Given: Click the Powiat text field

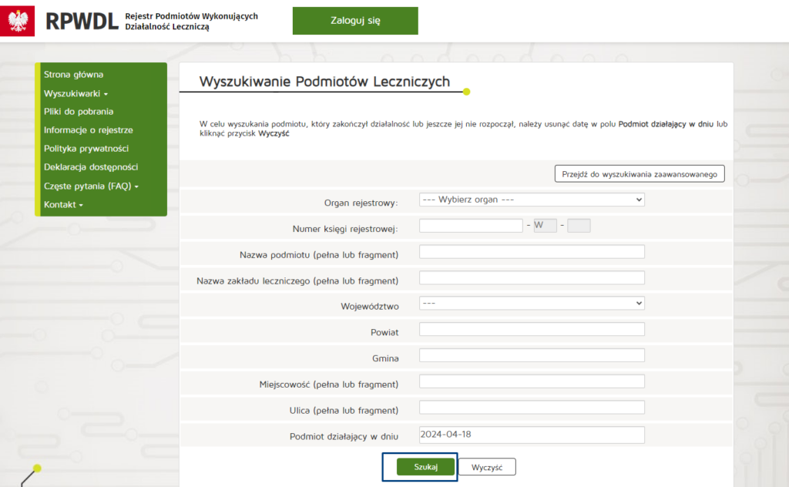Looking at the screenshot, I should tap(532, 330).
